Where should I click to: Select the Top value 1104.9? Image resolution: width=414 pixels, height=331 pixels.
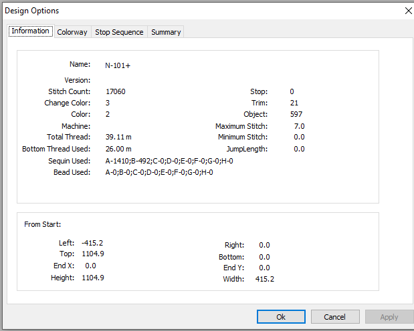[93, 254]
